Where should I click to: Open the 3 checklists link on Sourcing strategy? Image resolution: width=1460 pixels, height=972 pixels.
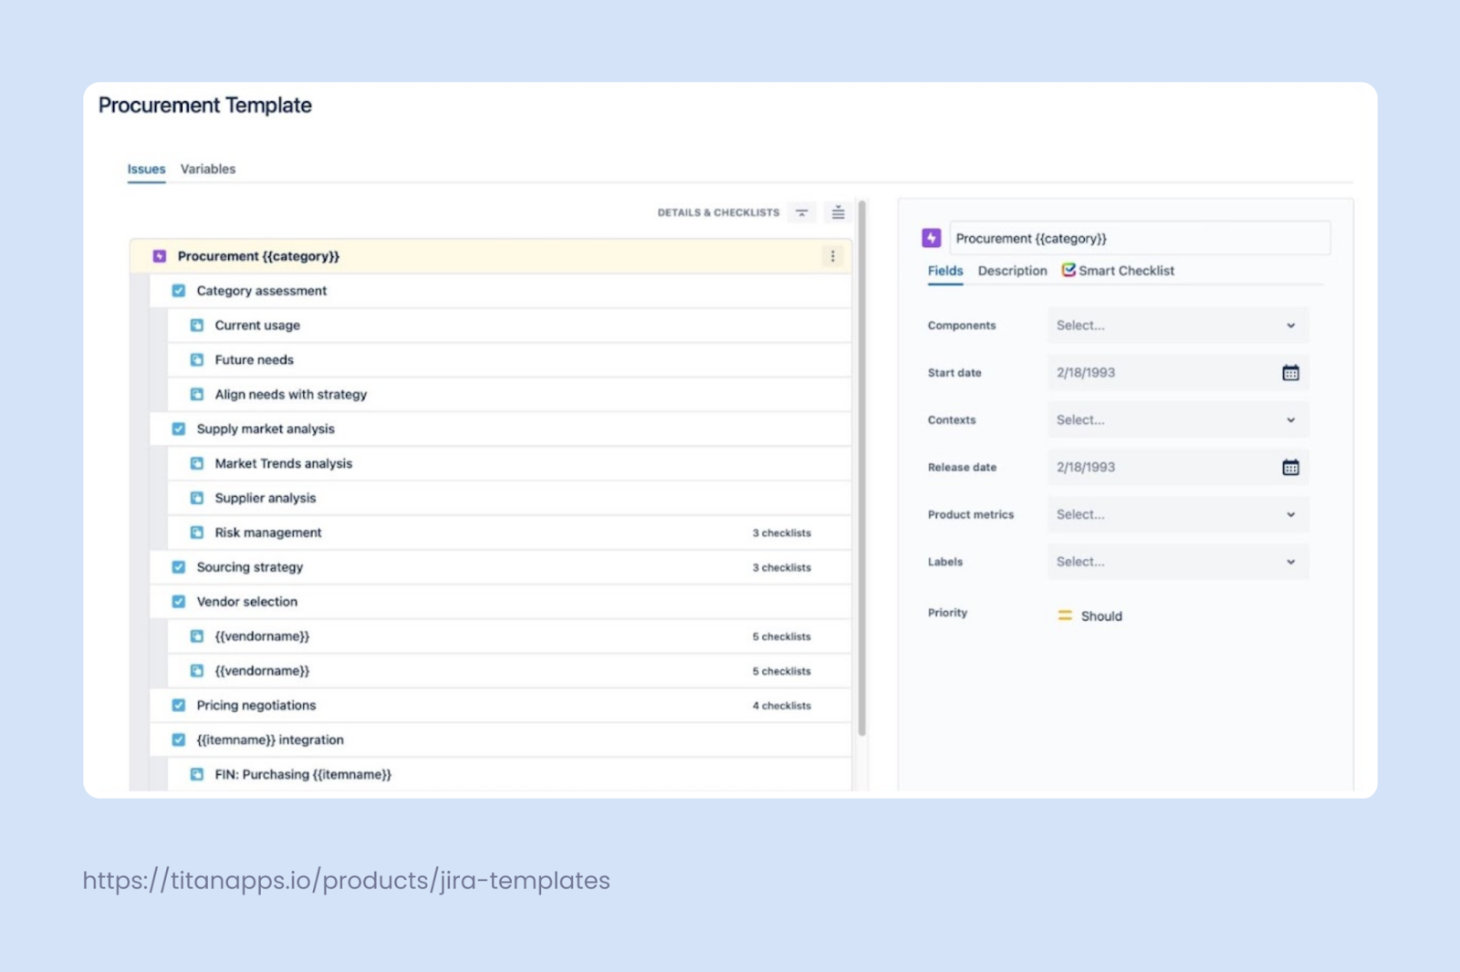tap(782, 568)
